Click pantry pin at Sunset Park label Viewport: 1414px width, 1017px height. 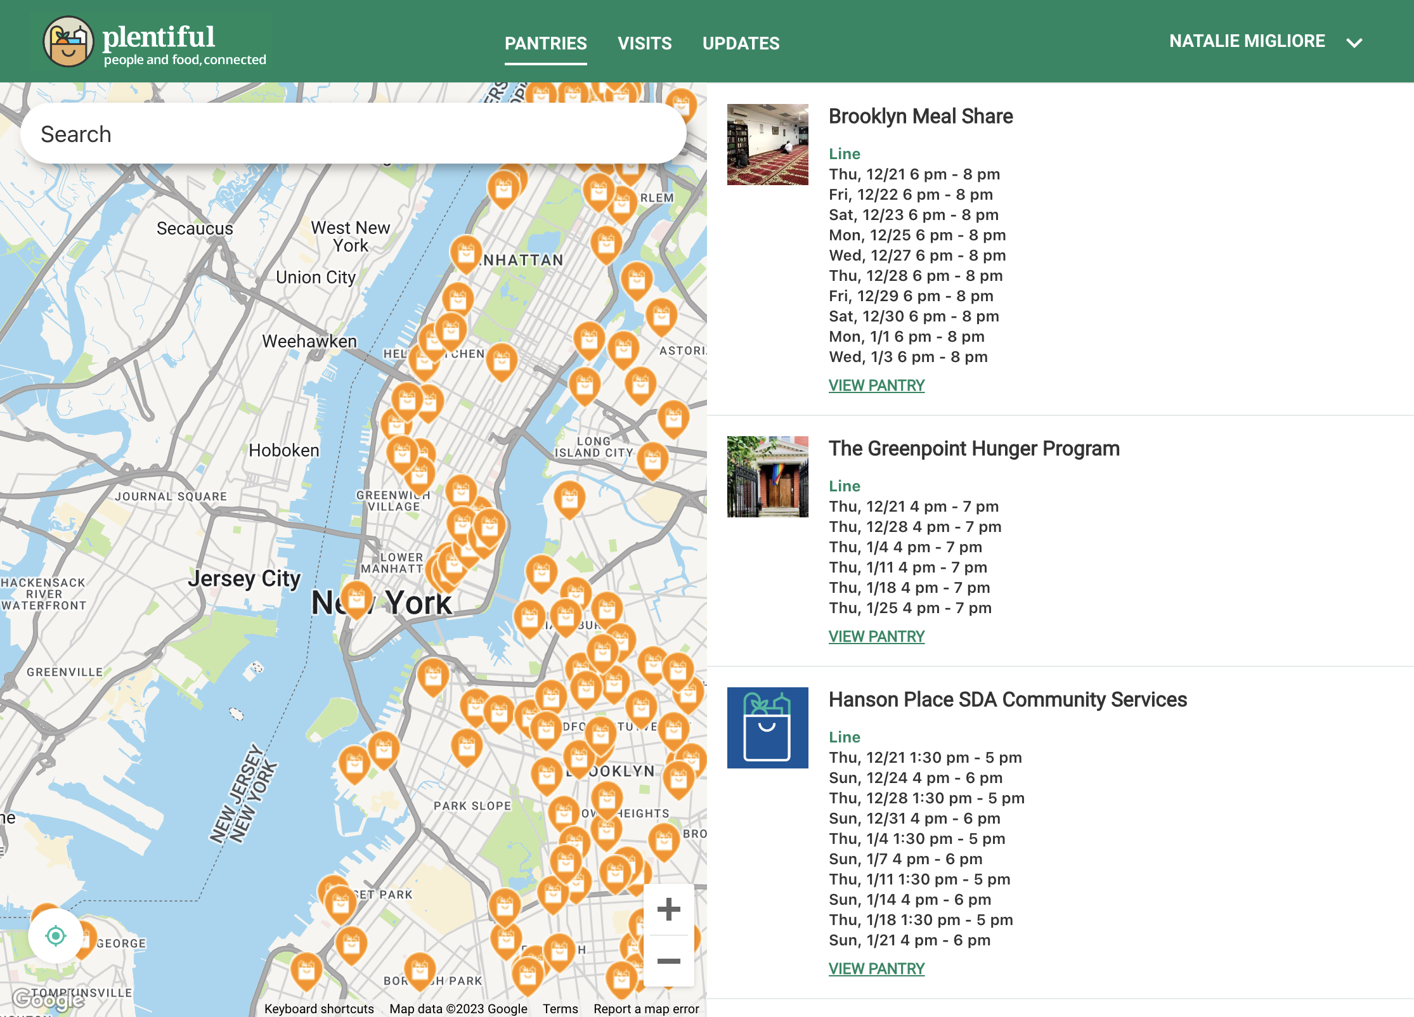pos(340,904)
